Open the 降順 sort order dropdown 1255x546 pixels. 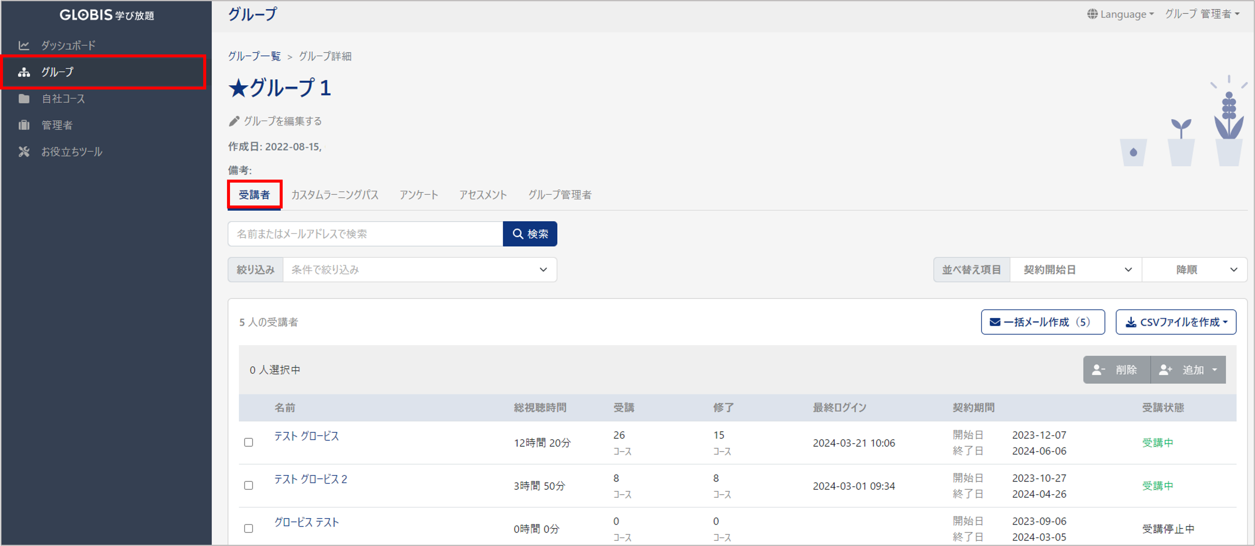1194,269
